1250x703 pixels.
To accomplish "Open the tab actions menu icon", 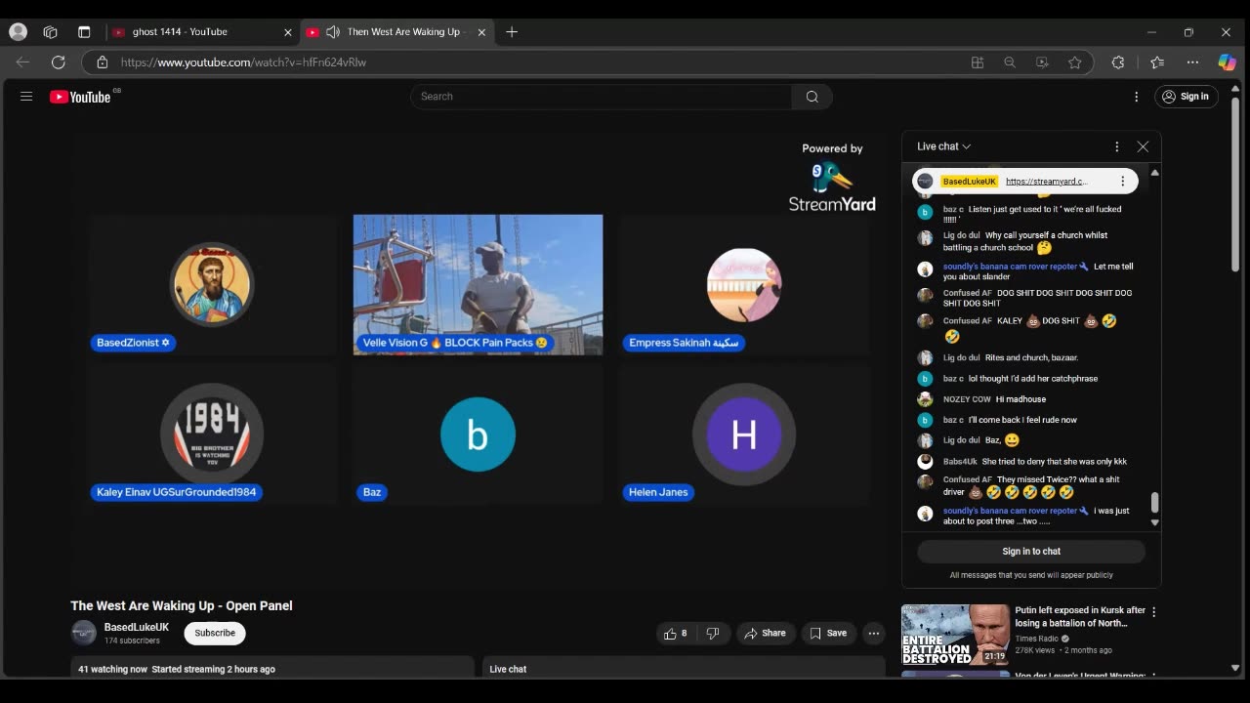I will click(84, 32).
